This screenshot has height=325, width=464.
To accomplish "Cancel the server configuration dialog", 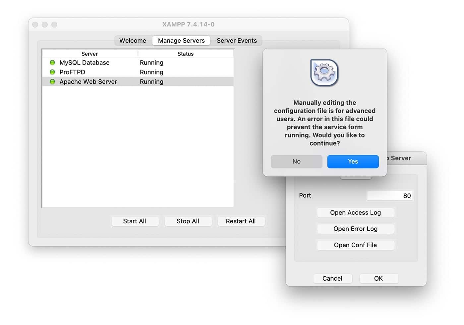I will (x=332, y=278).
